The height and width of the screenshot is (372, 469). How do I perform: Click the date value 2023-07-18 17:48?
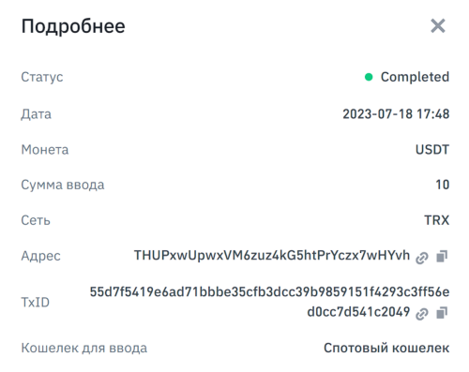396,114
